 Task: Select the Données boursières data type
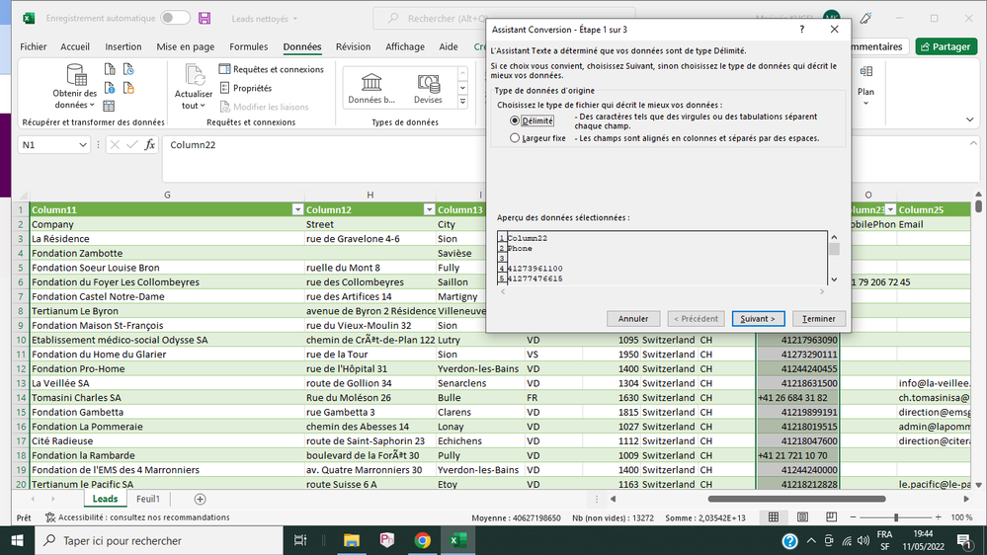point(371,88)
